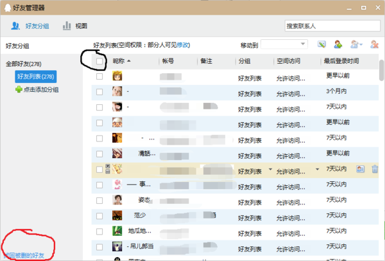
Task: Check the row logged in 3个月内
Action: 99,92
